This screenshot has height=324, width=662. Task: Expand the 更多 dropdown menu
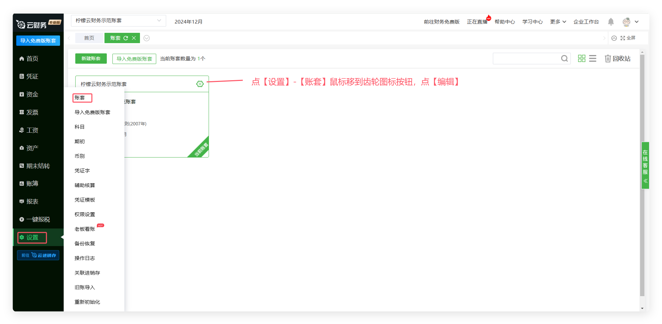click(558, 22)
